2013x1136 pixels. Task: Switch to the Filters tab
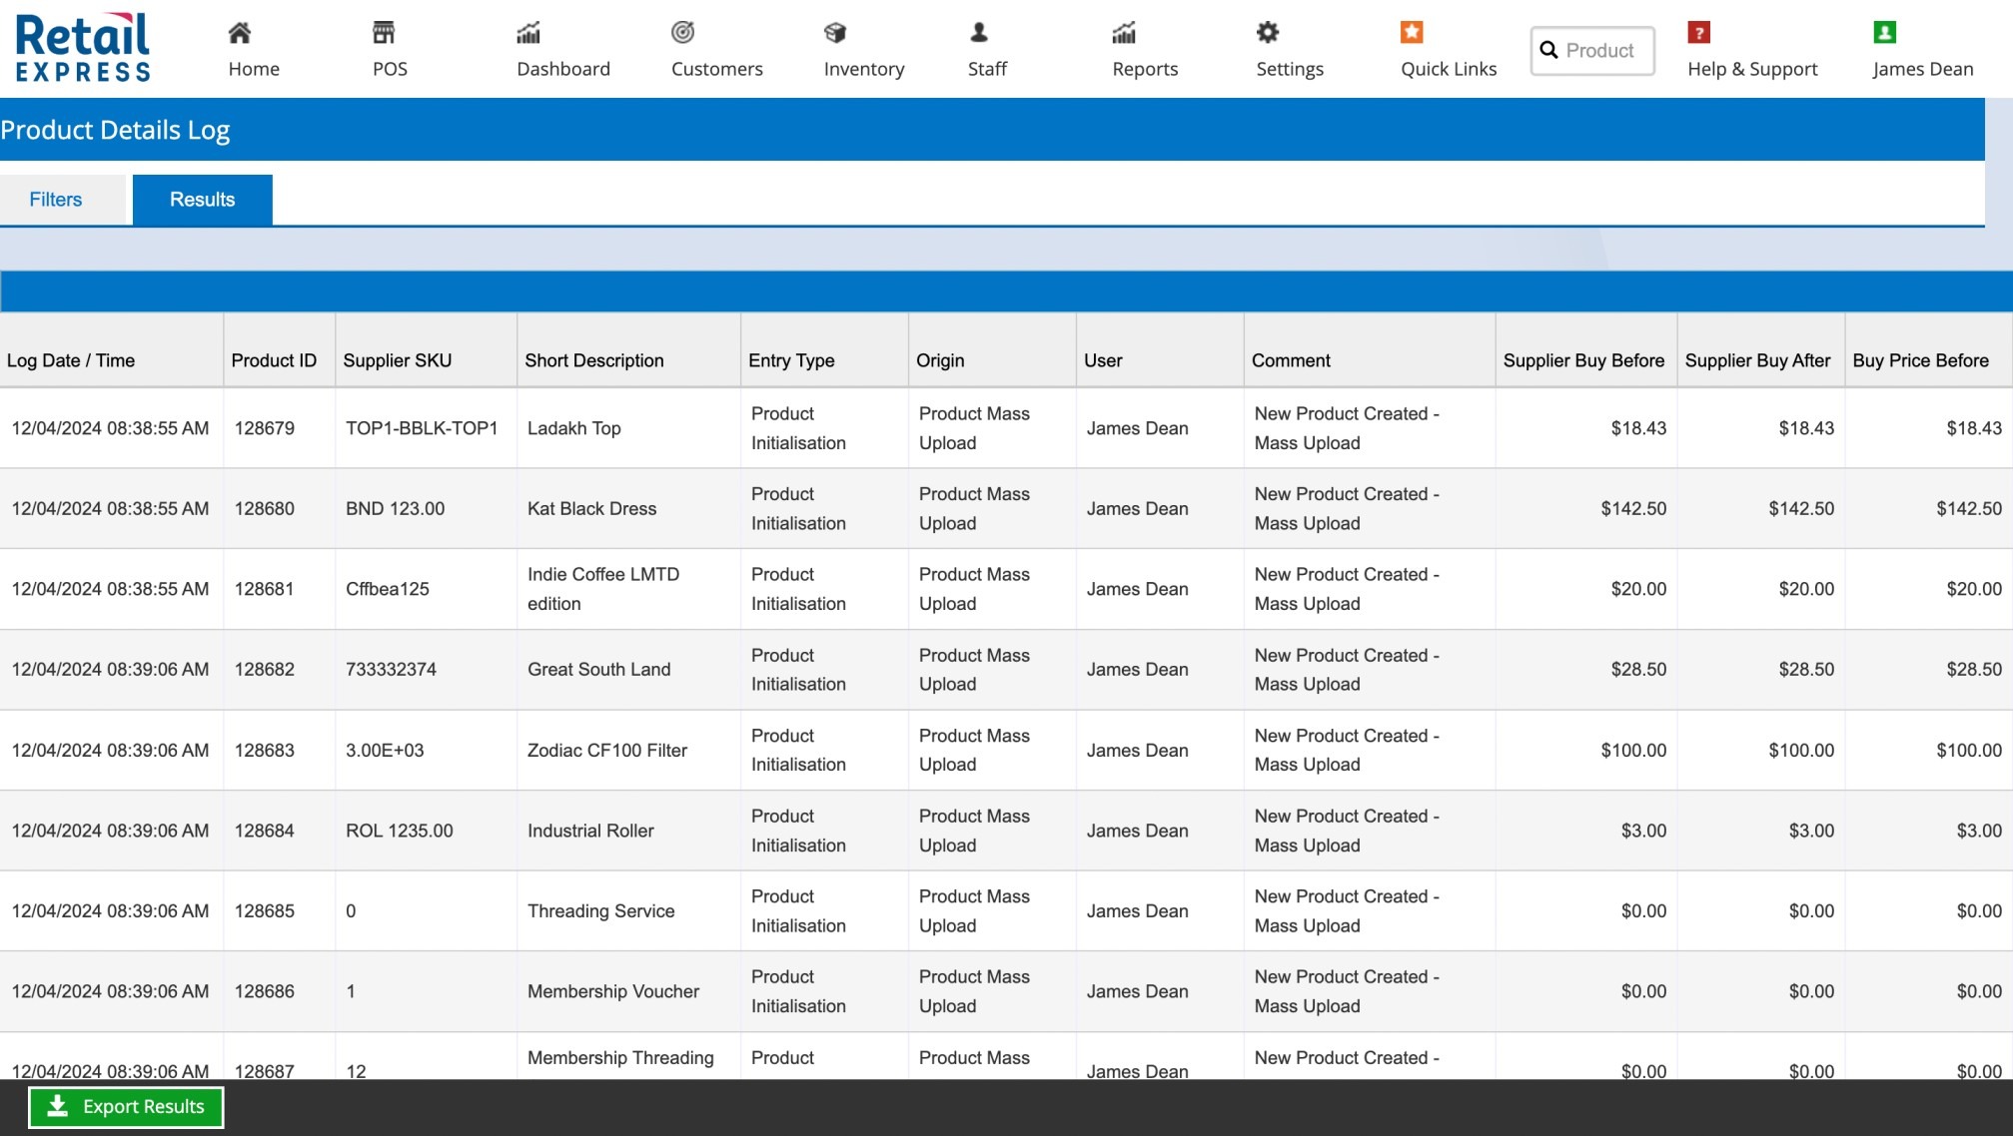pyautogui.click(x=56, y=200)
